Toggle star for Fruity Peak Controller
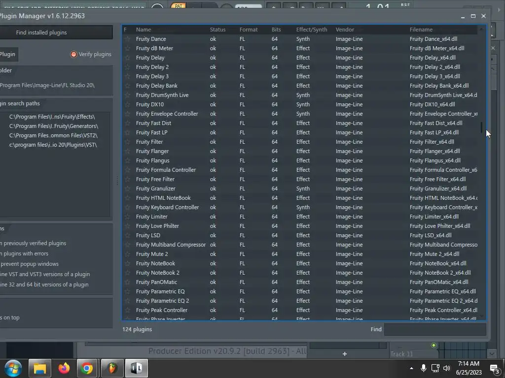505x378 pixels. [128, 310]
